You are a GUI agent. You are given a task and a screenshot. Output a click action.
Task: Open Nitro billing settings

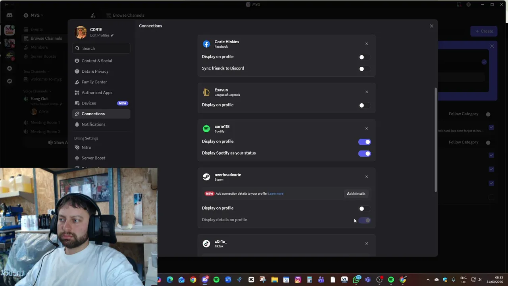tap(101, 147)
